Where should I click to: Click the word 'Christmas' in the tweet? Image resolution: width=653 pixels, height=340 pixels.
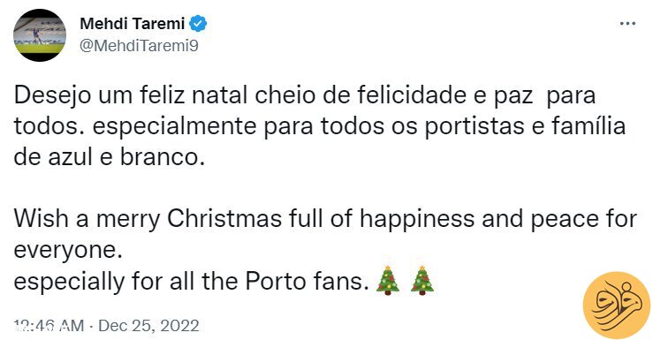[x=224, y=219]
